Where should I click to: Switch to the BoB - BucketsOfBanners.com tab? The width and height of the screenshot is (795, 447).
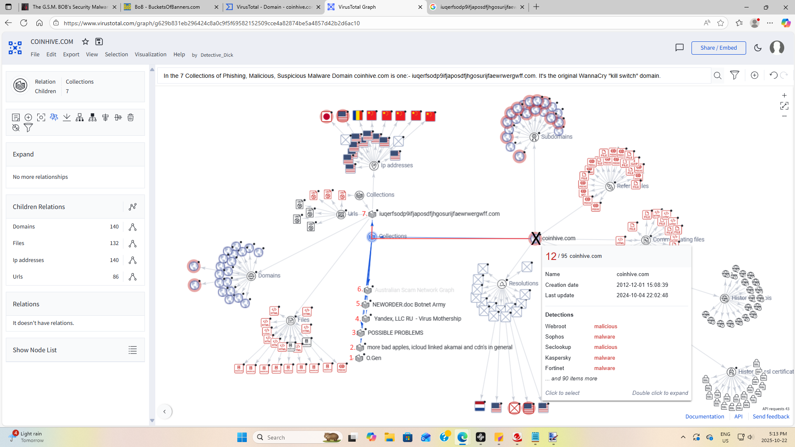pos(171,7)
